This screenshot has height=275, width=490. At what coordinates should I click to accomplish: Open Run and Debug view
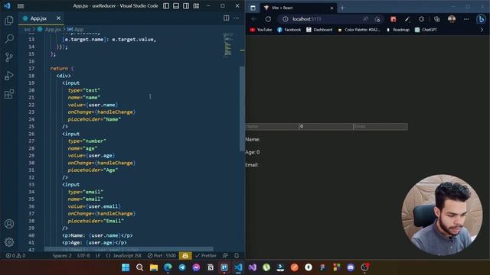point(9,76)
